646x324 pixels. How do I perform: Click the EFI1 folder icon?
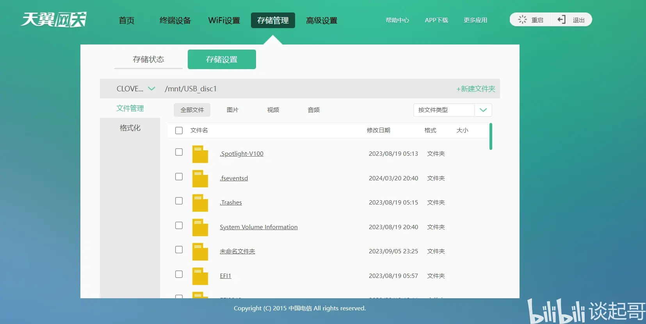pos(200,276)
